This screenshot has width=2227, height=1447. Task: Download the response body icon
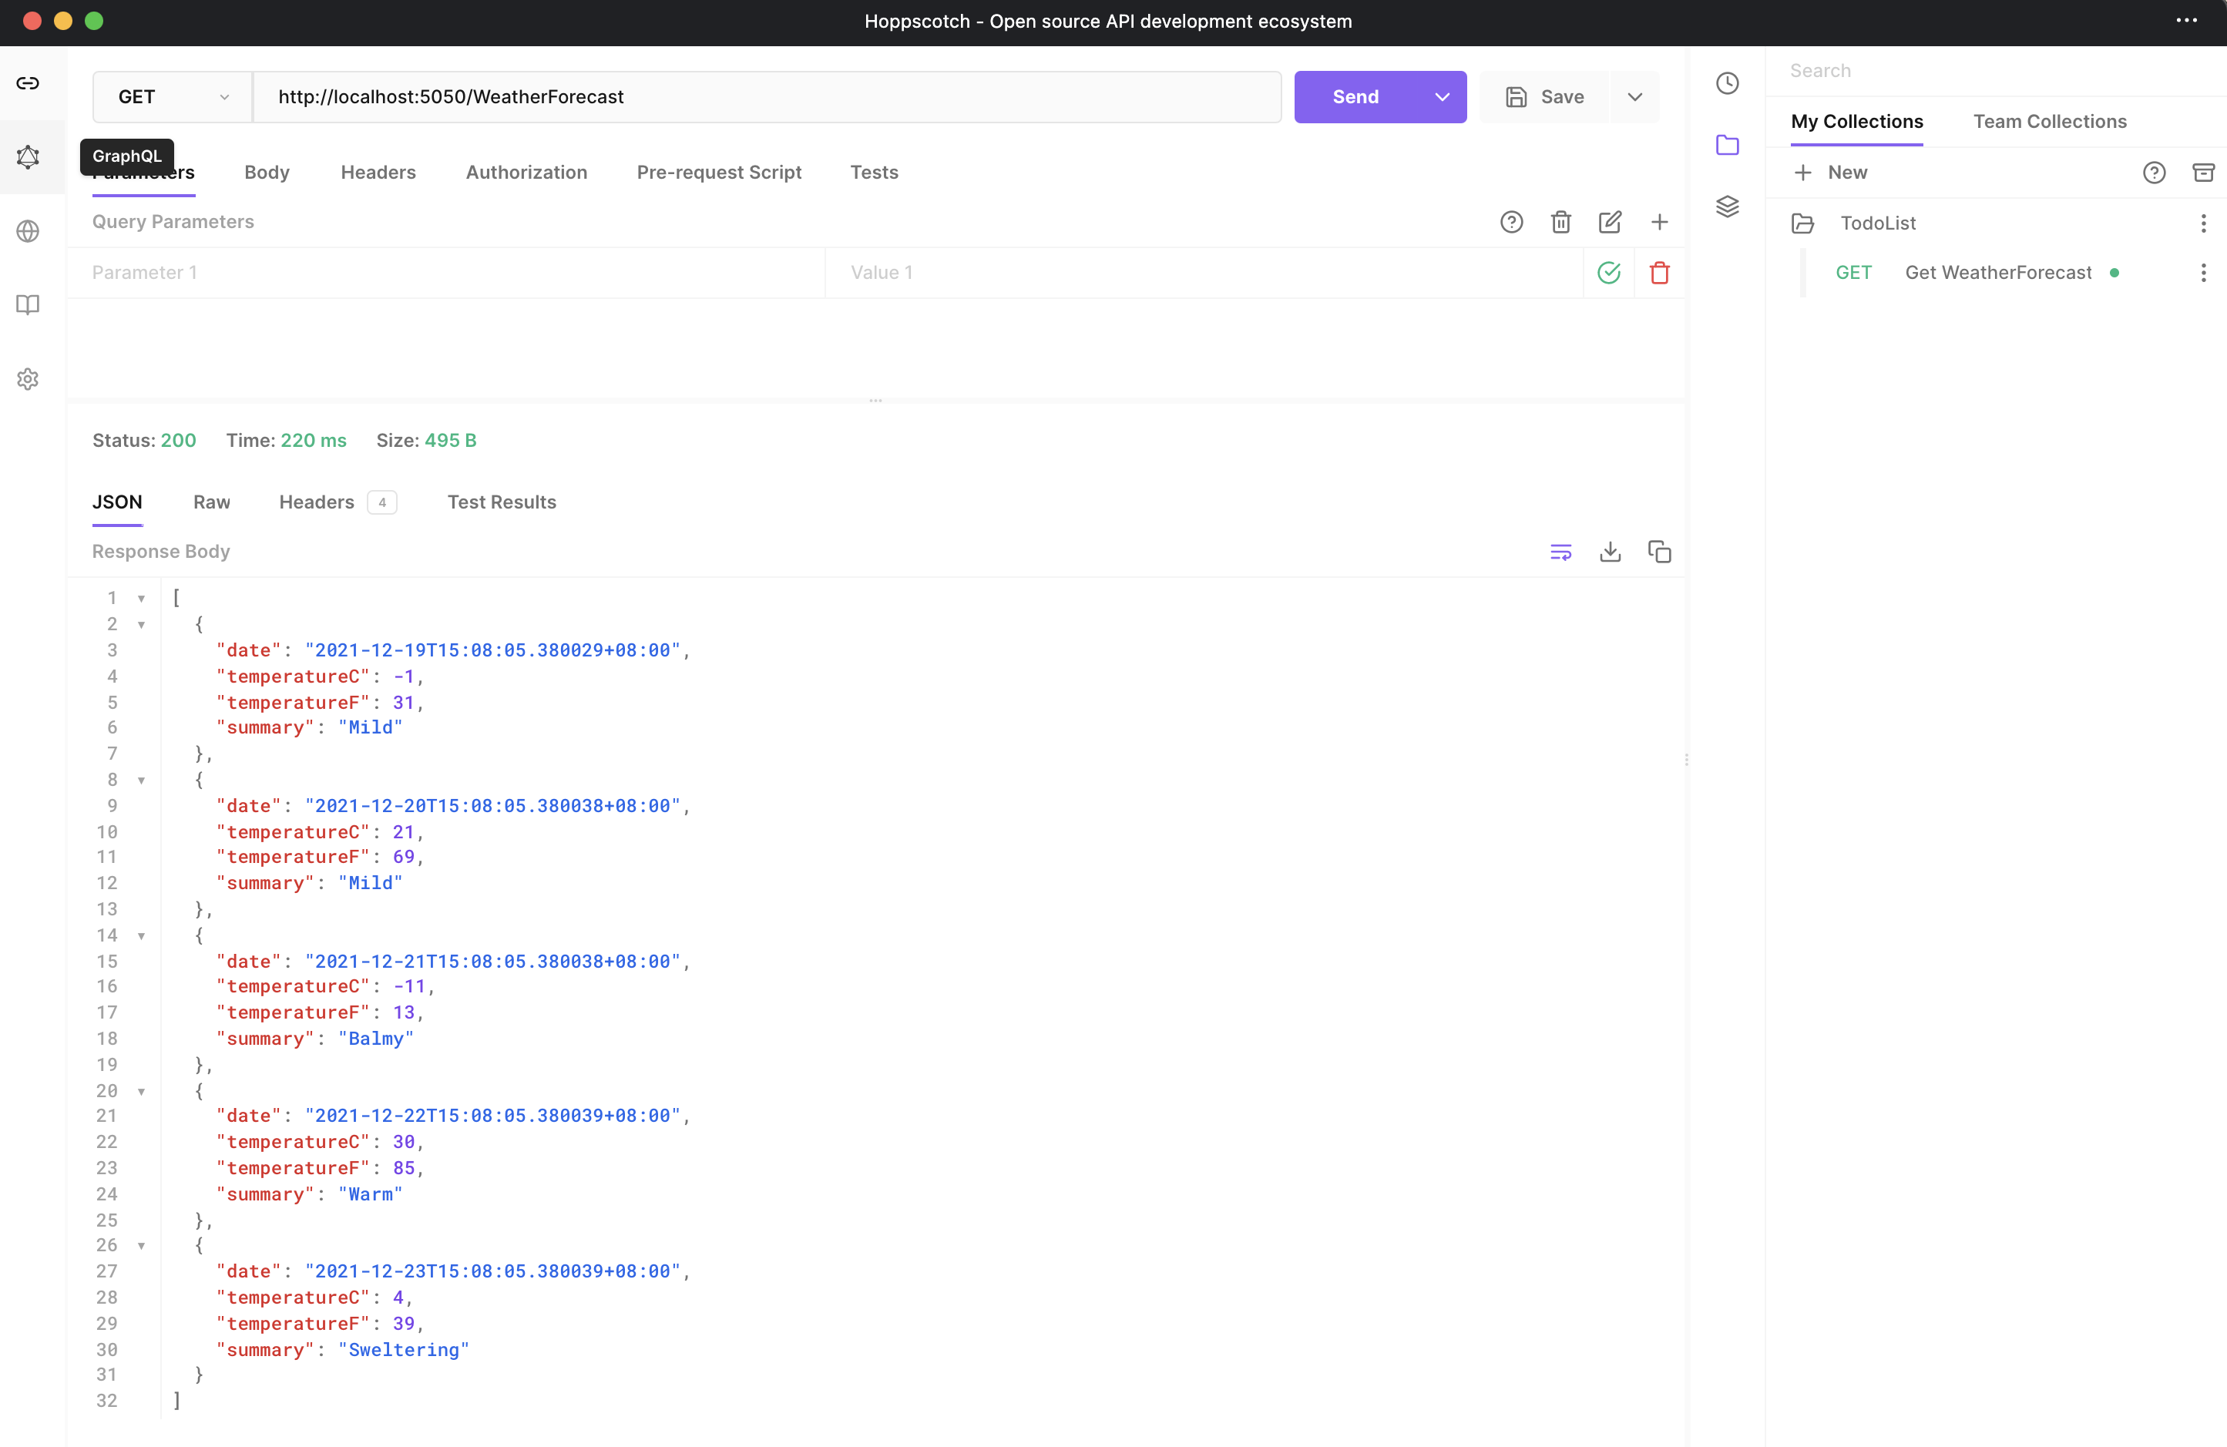click(x=1611, y=552)
